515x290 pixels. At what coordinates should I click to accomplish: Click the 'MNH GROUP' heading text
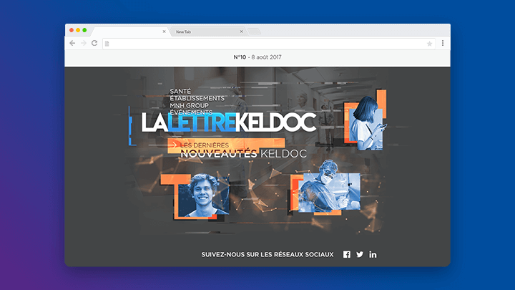point(189,105)
